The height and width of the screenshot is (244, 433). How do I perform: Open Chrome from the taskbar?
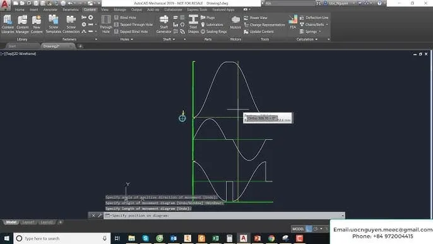(271, 238)
